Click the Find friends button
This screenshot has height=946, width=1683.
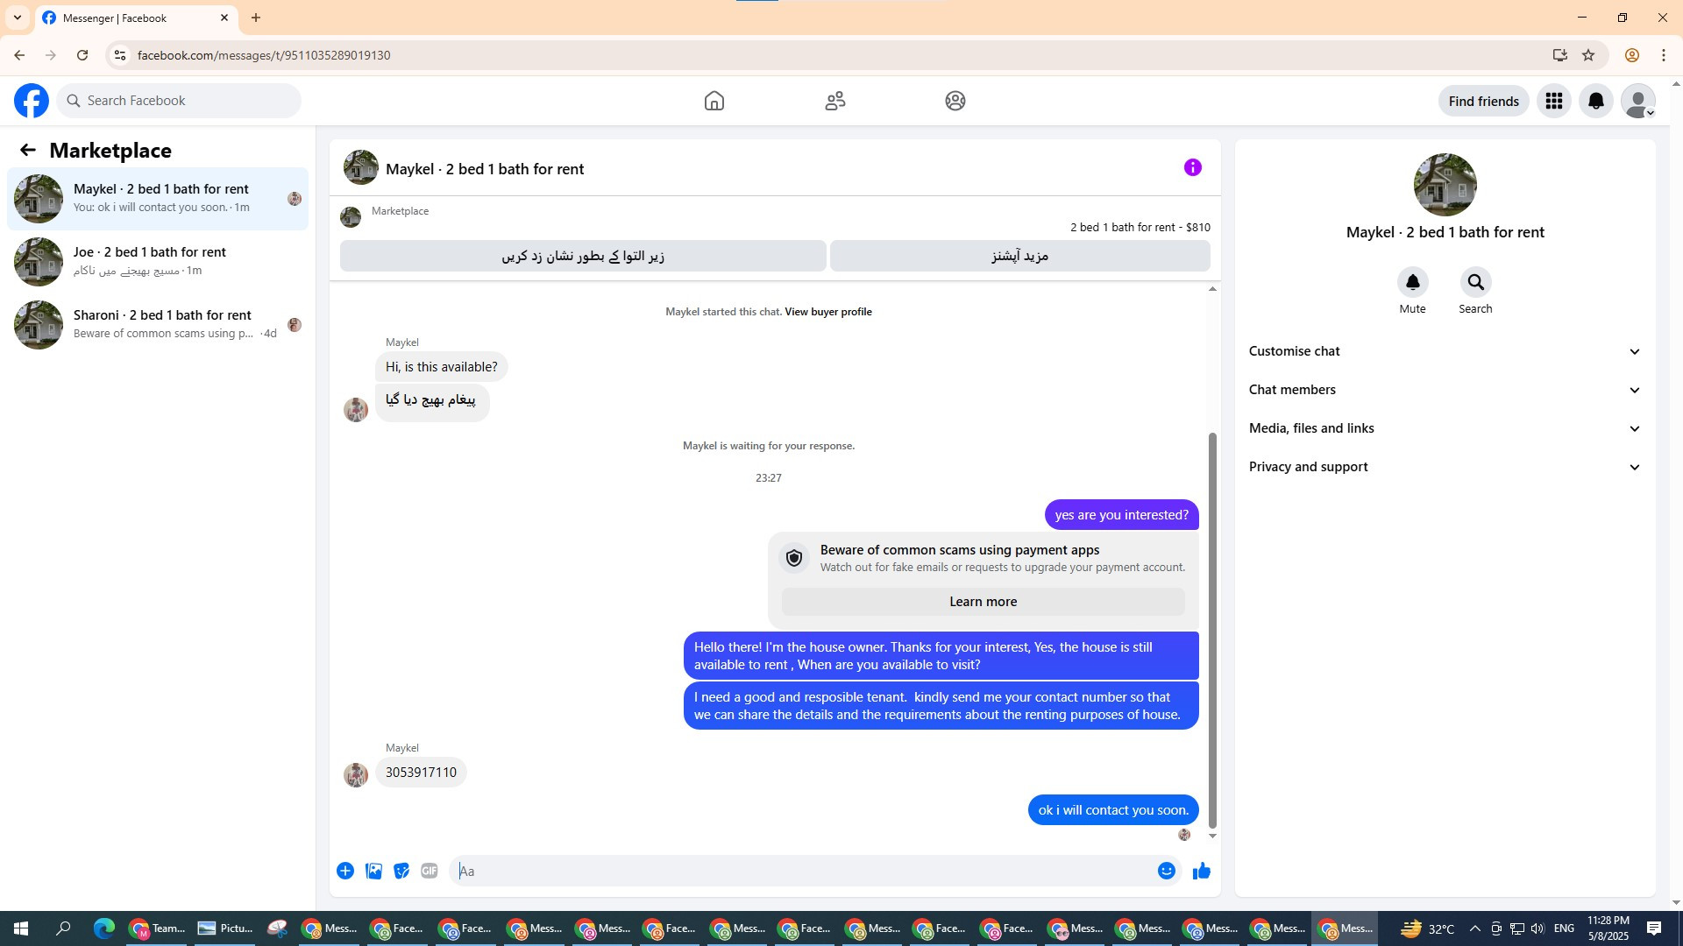pos(1483,101)
